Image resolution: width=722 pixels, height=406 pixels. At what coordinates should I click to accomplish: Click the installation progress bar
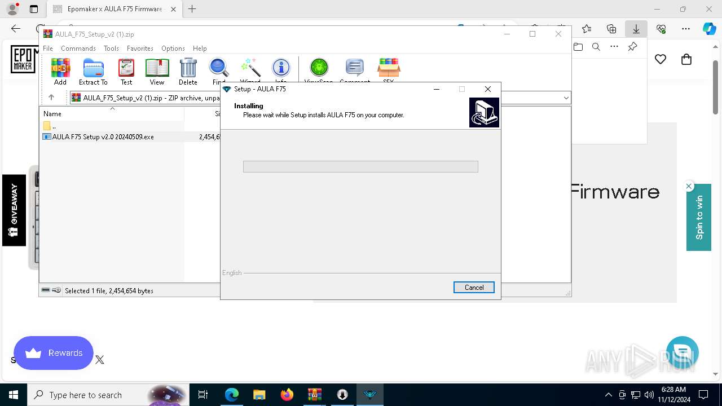point(360,166)
